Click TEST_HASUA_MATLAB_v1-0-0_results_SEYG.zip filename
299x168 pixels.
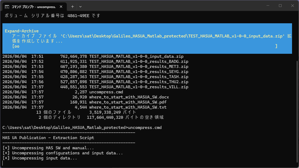[x=139, y=71]
